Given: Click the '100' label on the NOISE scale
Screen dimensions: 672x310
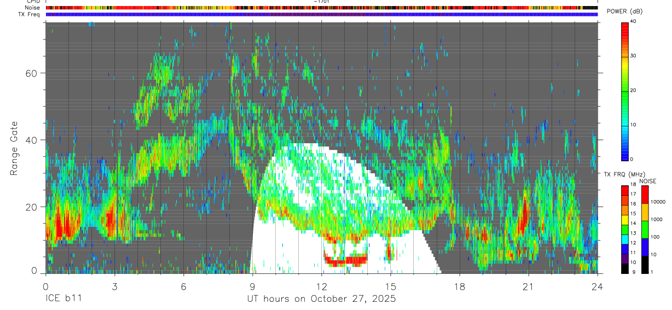Looking at the screenshot, I should tap(656, 237).
